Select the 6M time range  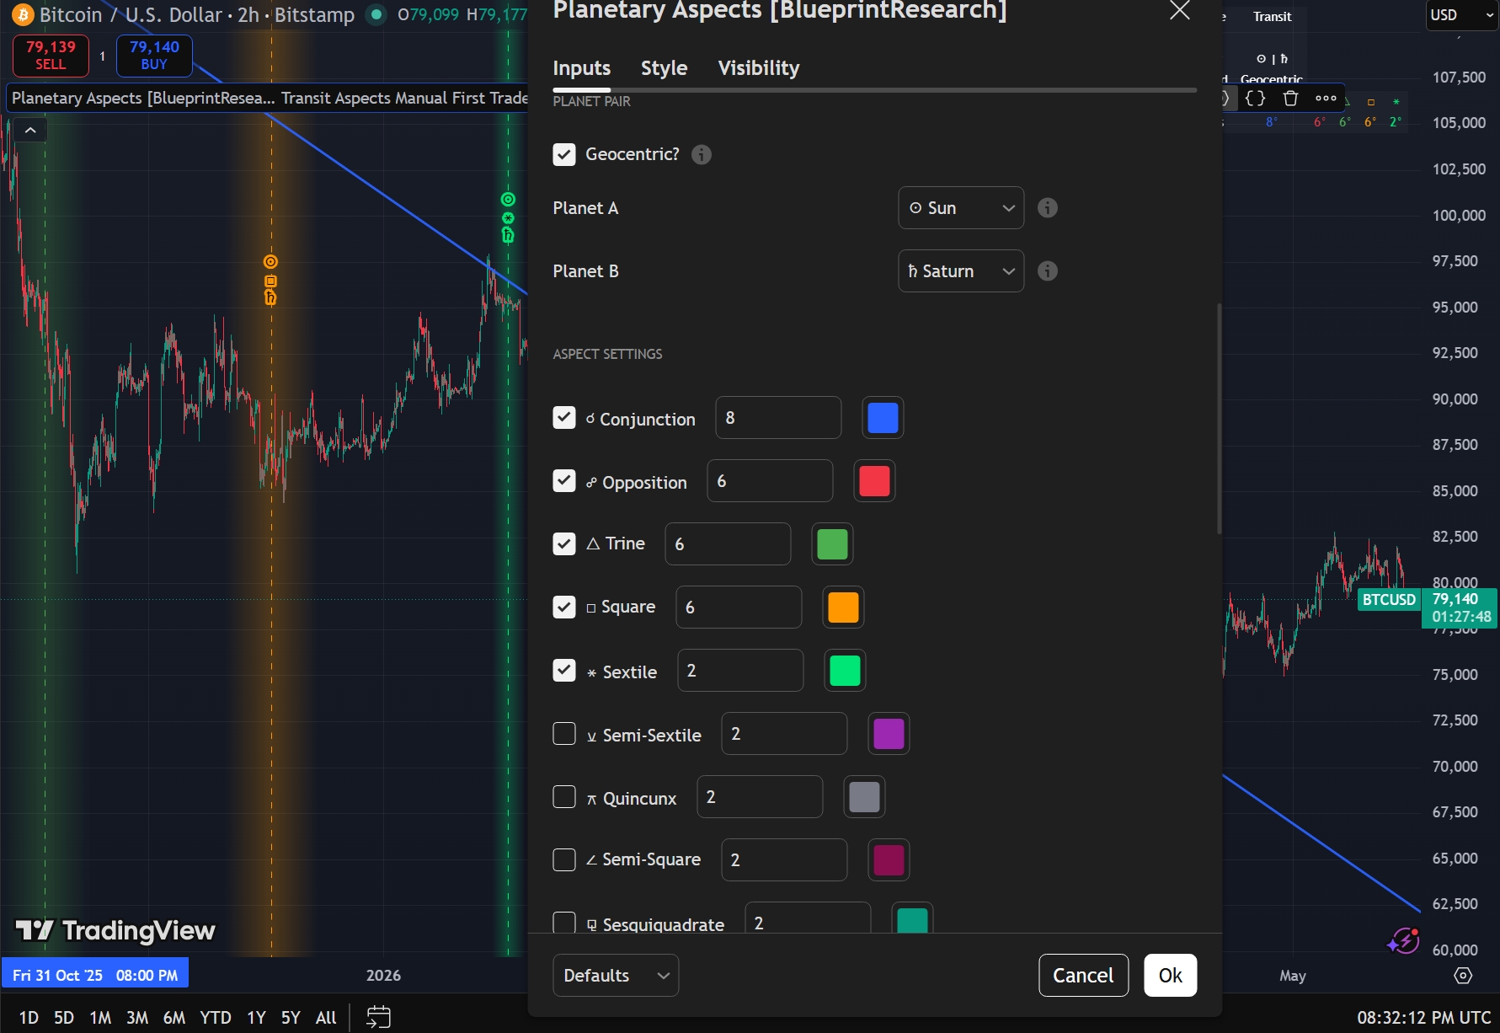pos(174,1018)
